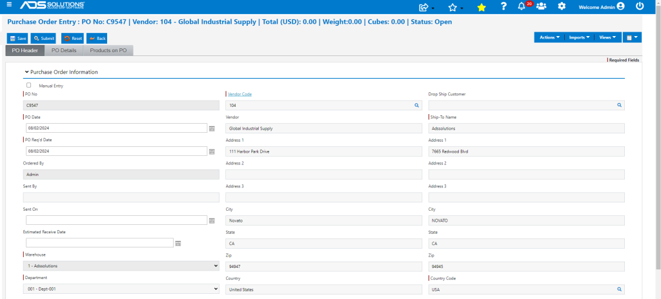Open the Actions dropdown menu
The width and height of the screenshot is (661, 299).
[549, 37]
